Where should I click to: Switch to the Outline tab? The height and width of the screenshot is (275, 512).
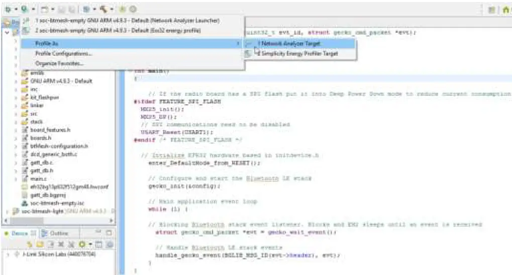point(55,233)
